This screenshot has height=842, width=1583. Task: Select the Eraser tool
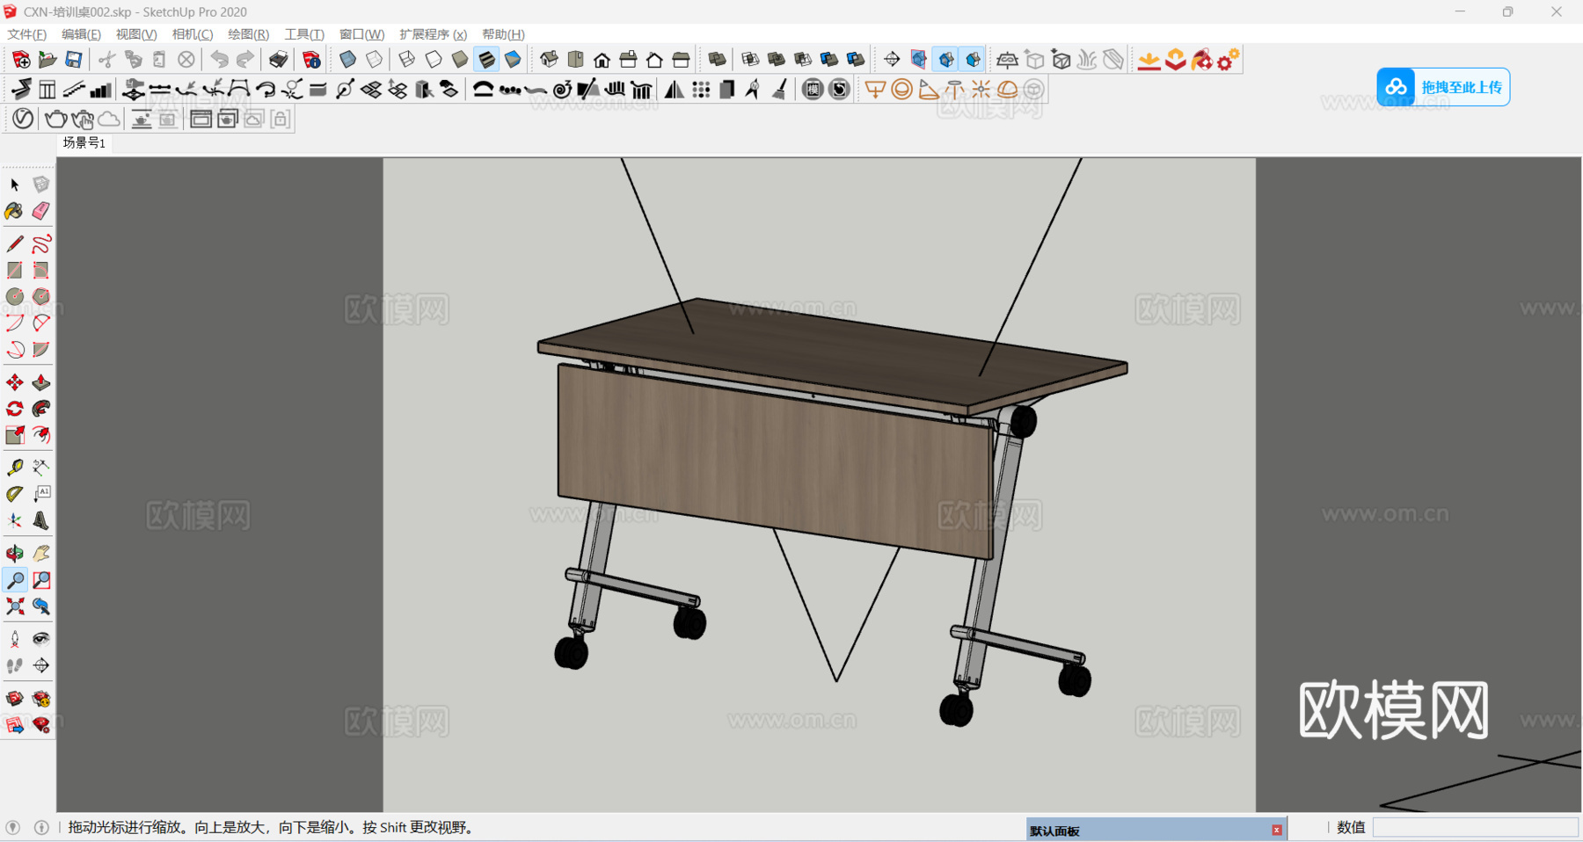click(41, 211)
